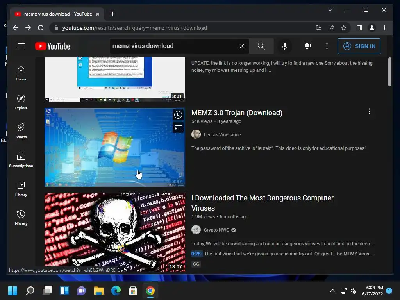Open 'I Downloaded The Most Dangerous Computer Viruses' title
The height and width of the screenshot is (300, 400).
pyautogui.click(x=262, y=203)
